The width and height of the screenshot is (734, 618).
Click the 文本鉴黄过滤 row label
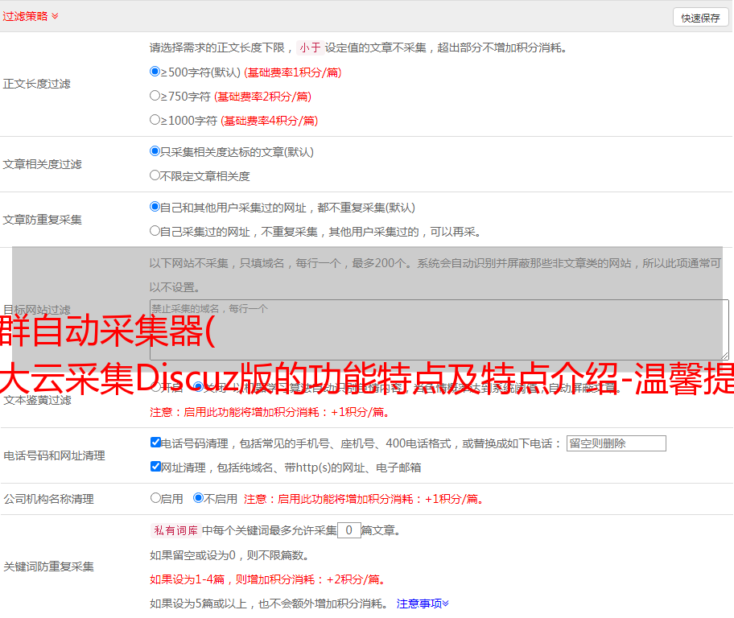click(x=38, y=400)
